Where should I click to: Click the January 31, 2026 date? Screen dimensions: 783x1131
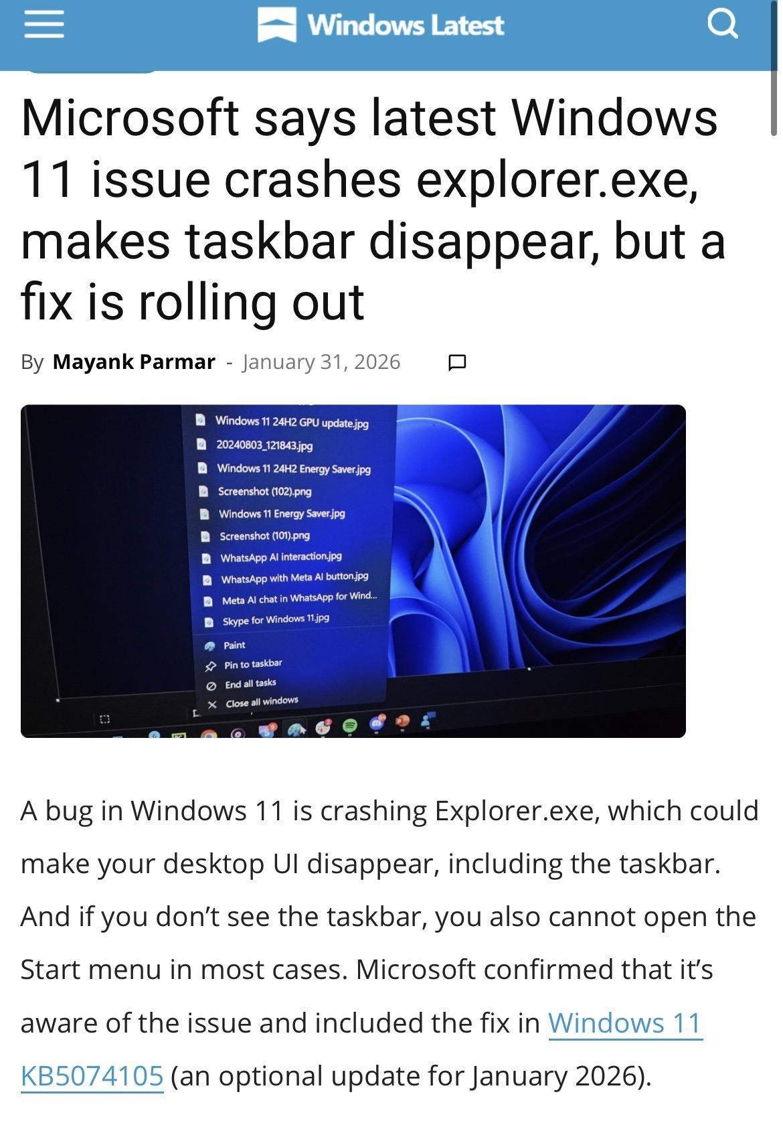[321, 362]
